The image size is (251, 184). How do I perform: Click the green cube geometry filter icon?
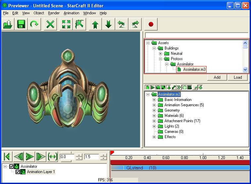coord(158,87)
